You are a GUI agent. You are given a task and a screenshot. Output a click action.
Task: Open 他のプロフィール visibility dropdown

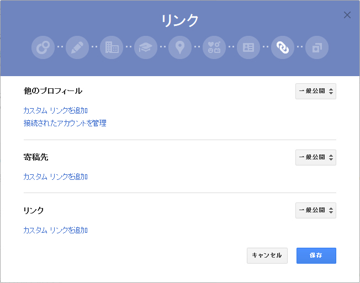pos(316,91)
